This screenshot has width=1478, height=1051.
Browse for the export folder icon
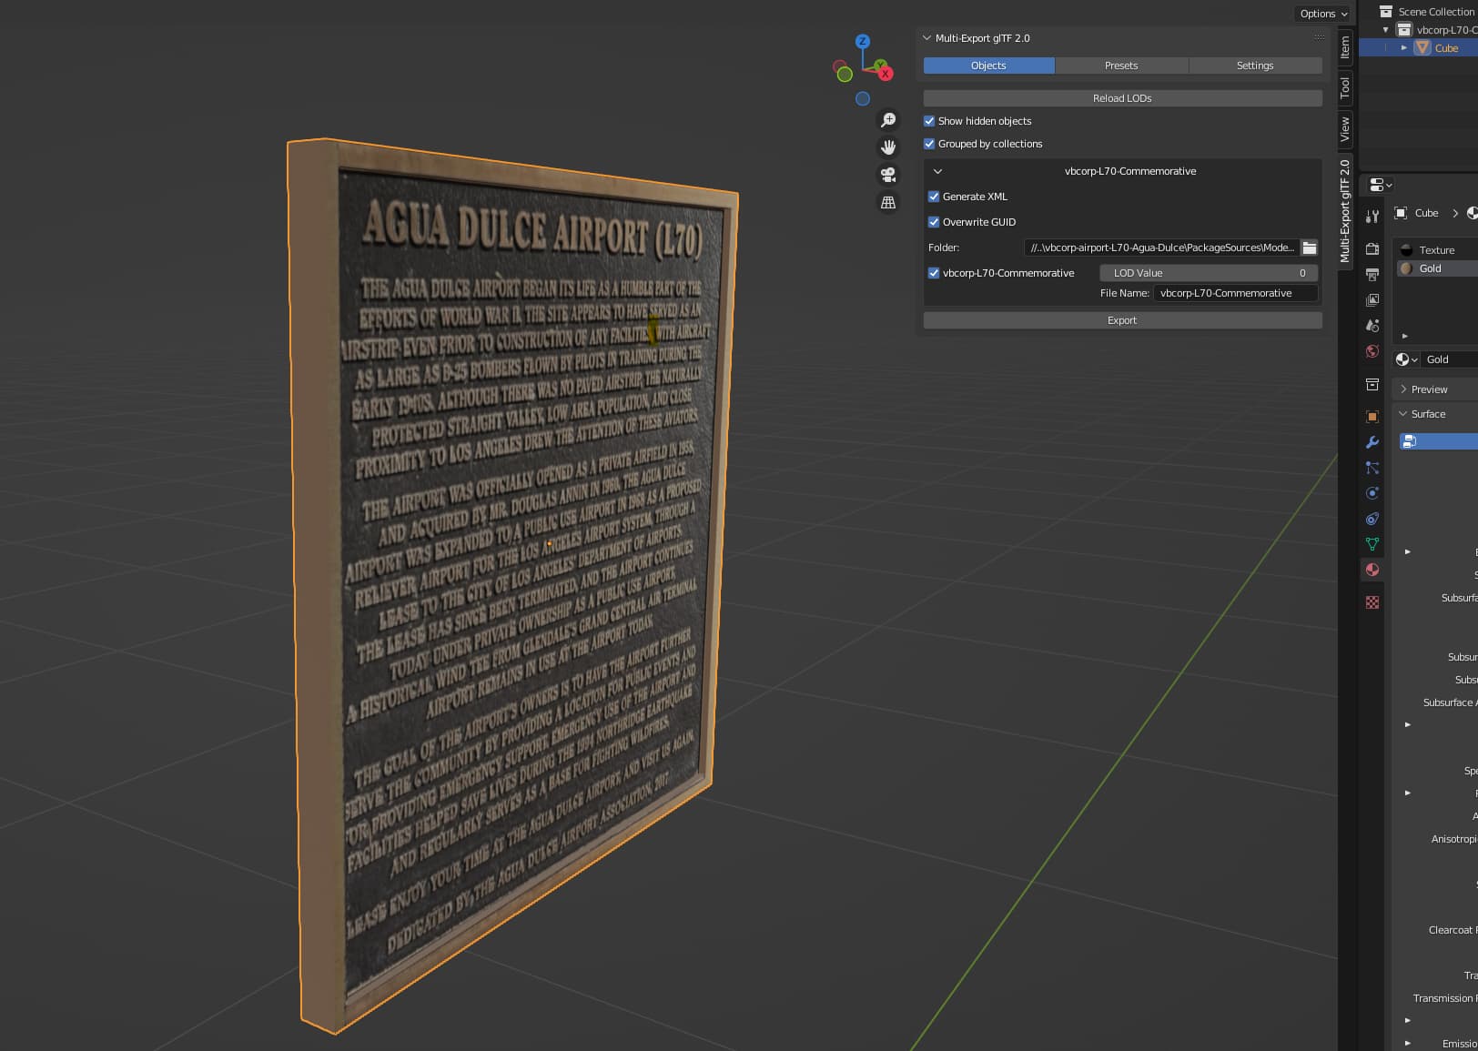pos(1309,248)
